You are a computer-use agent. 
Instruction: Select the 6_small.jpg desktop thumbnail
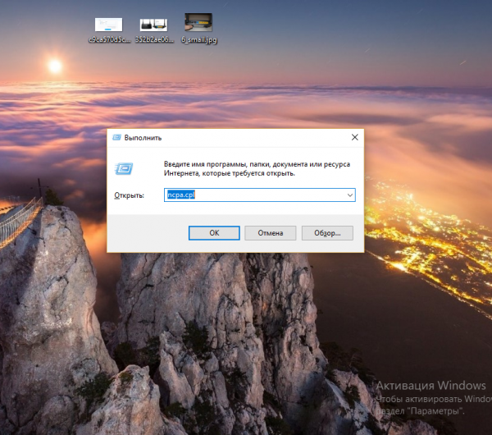coord(198,21)
